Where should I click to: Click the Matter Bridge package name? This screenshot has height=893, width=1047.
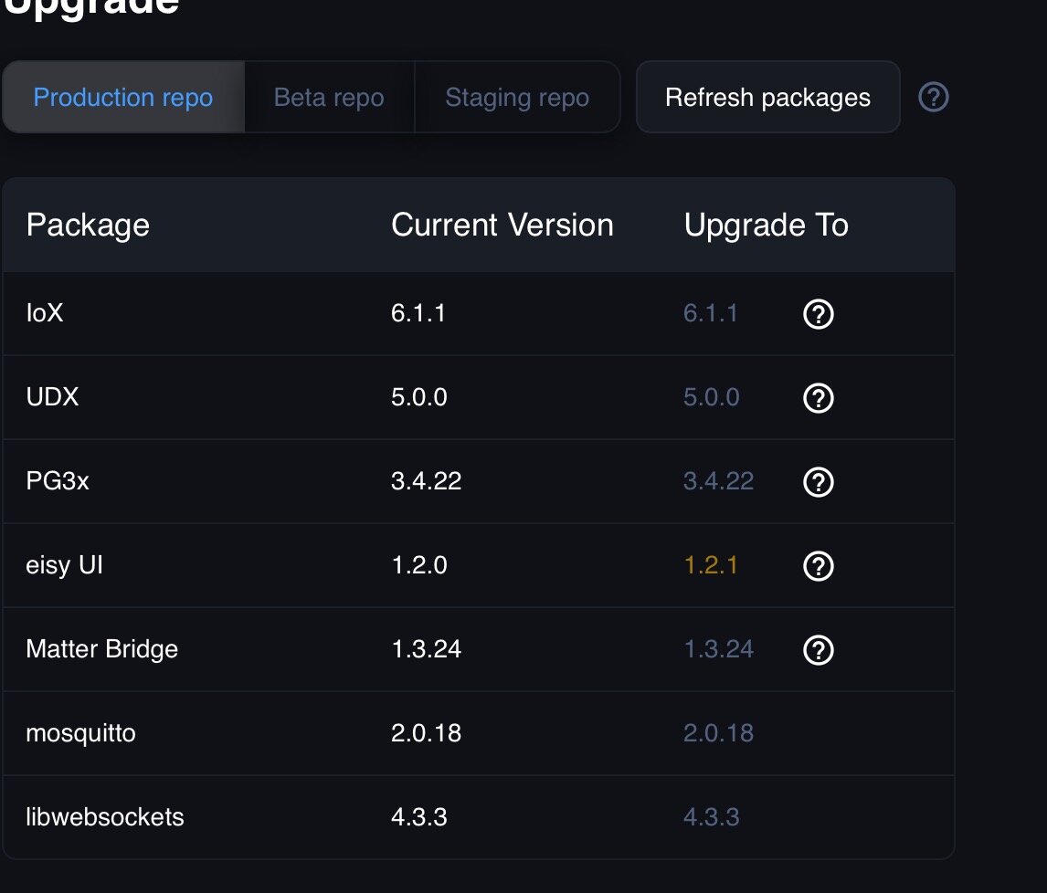coord(102,649)
